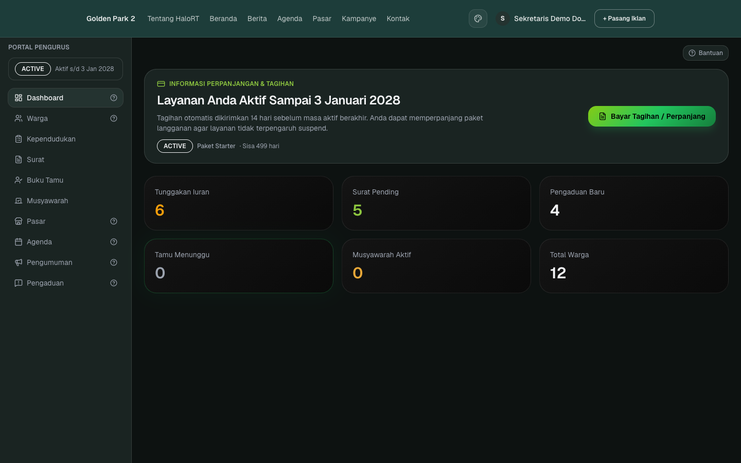Open the Pengaduan Baru card
Viewport: 741px width, 463px height.
click(x=634, y=203)
